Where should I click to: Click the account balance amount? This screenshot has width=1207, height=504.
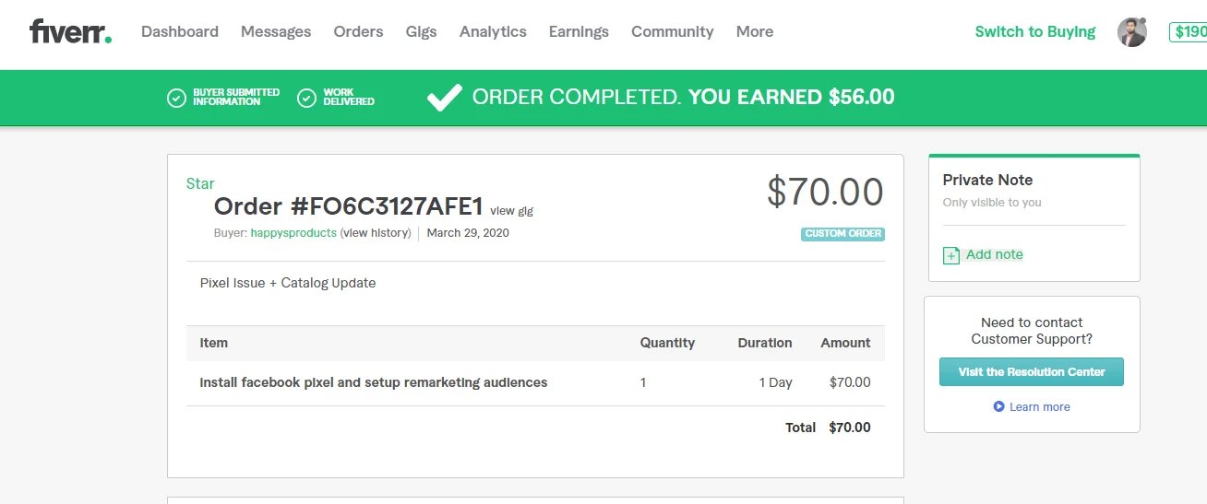pos(1189,31)
